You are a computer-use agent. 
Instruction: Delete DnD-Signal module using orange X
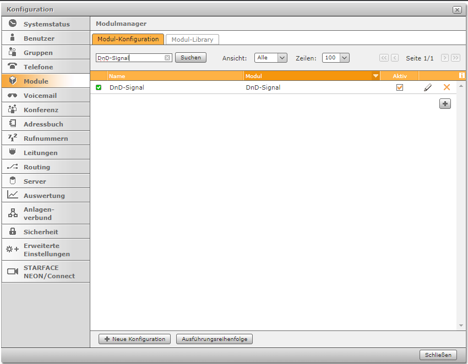[447, 87]
